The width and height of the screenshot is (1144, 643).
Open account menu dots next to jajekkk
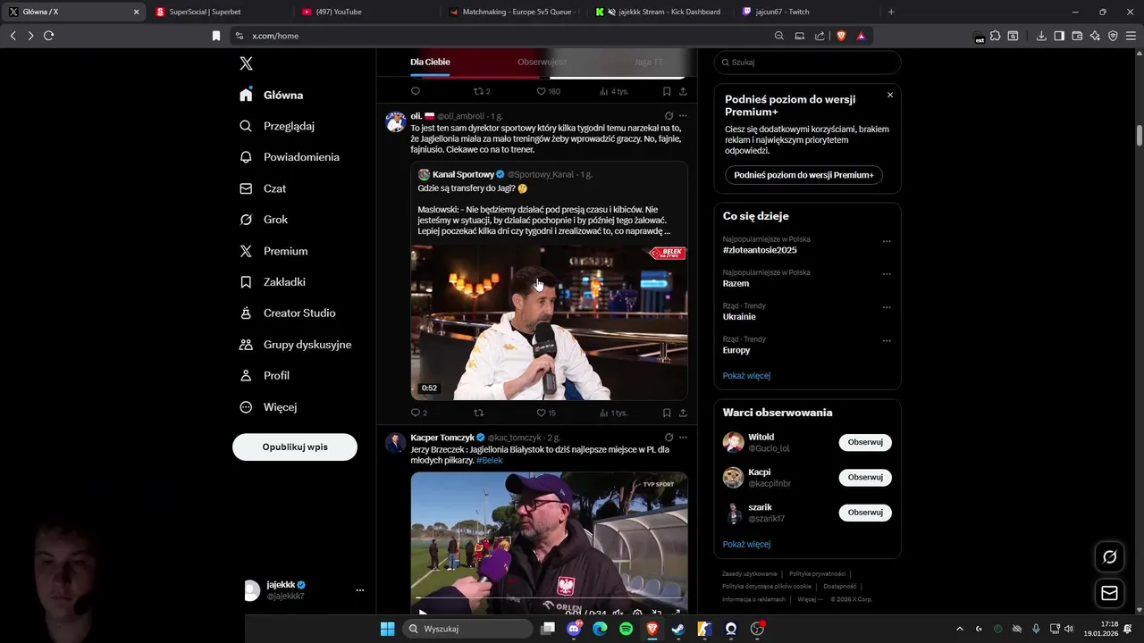click(x=360, y=590)
